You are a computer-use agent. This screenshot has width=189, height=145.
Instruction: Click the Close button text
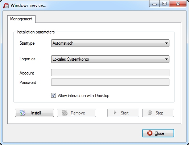pos(159,133)
